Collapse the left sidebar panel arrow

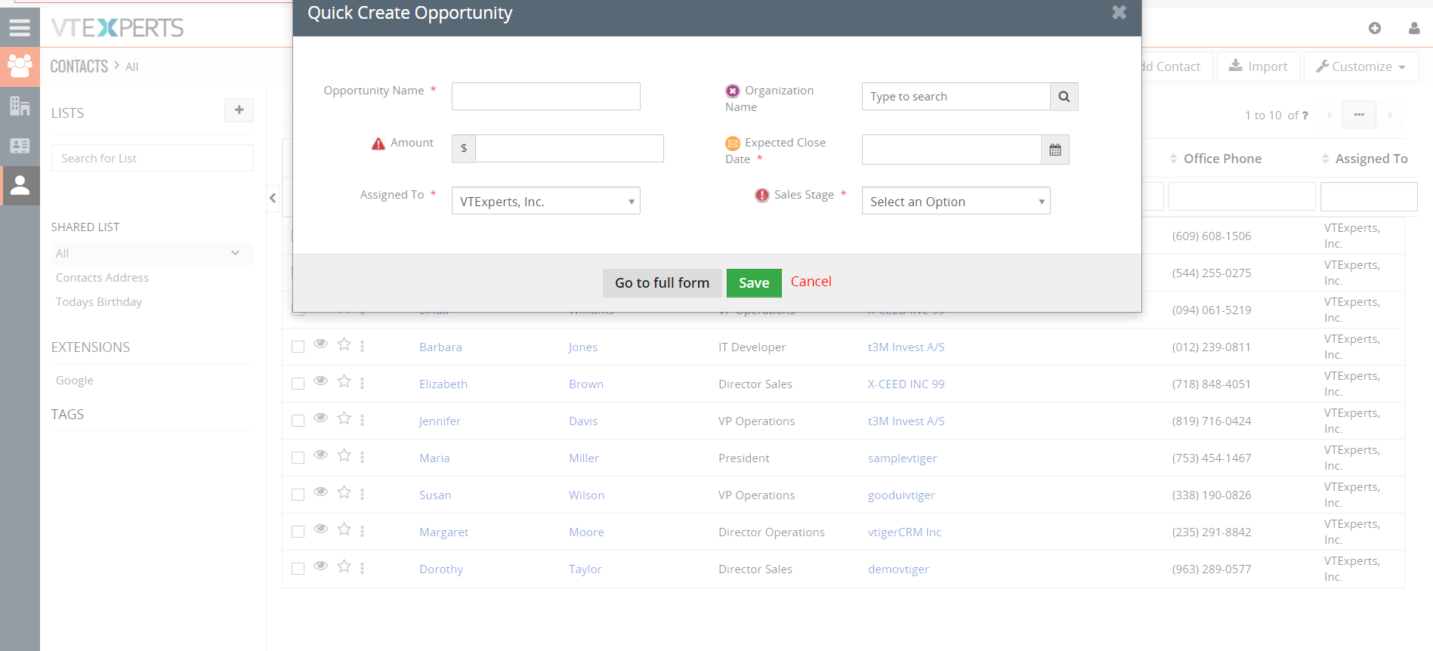(273, 198)
